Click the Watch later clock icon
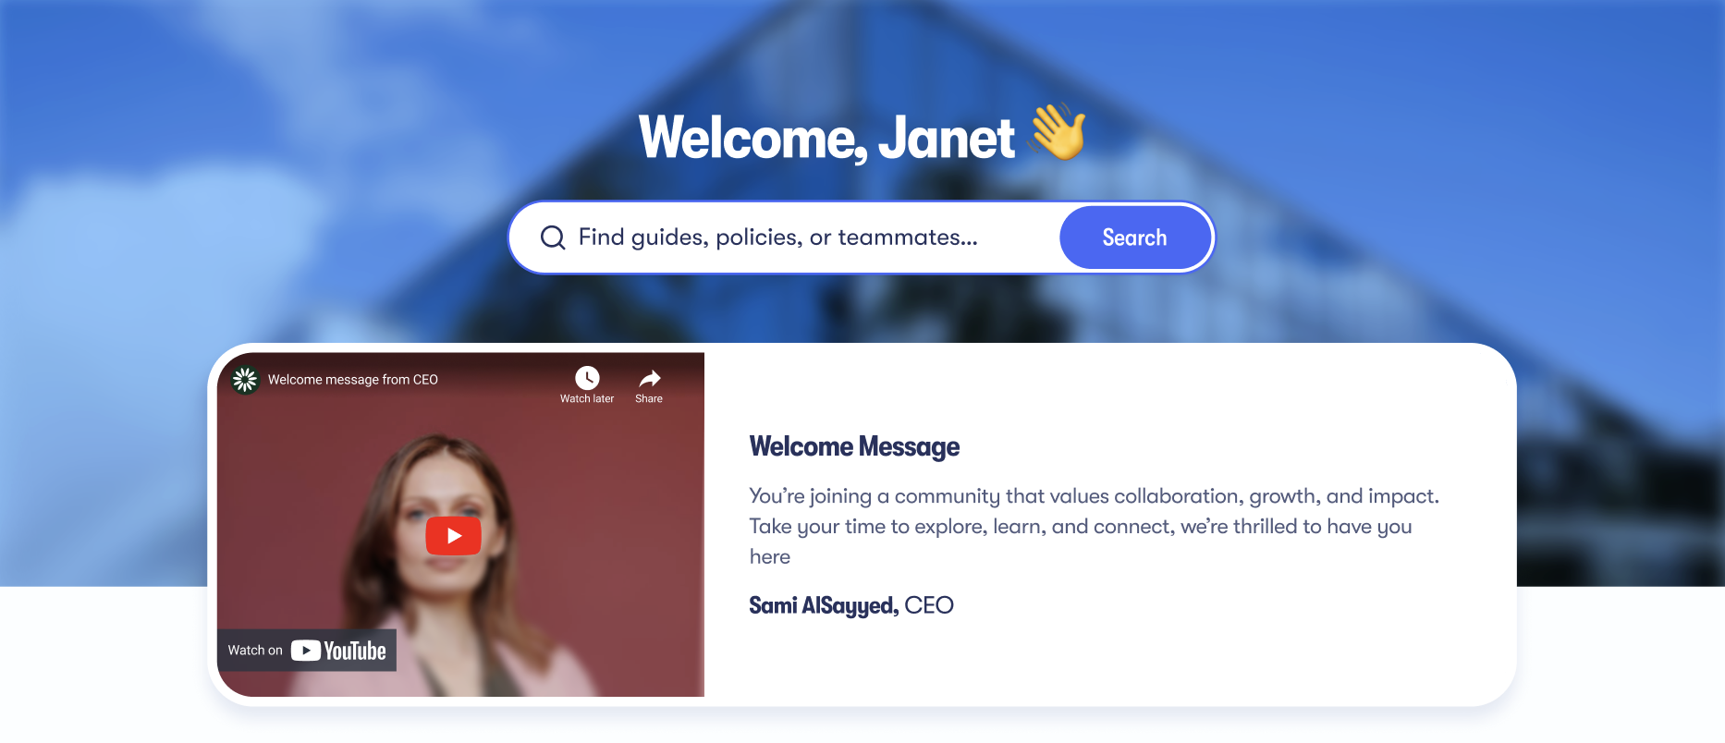Image resolution: width=1725 pixels, height=743 pixels. coord(587,378)
